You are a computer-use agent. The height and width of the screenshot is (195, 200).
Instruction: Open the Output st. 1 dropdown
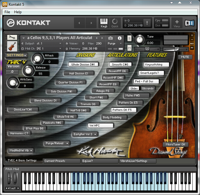coord(41,44)
